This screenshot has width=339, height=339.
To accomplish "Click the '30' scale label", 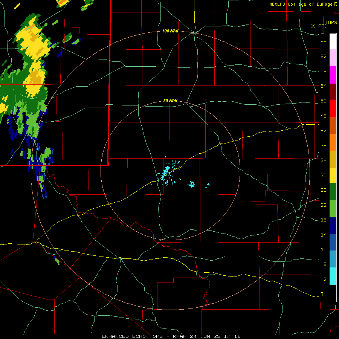I will pos(324,175).
